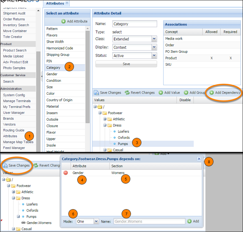Remove the Gender dependency with red minus icon
Screen dimensions: 243x232
click(x=66, y=173)
